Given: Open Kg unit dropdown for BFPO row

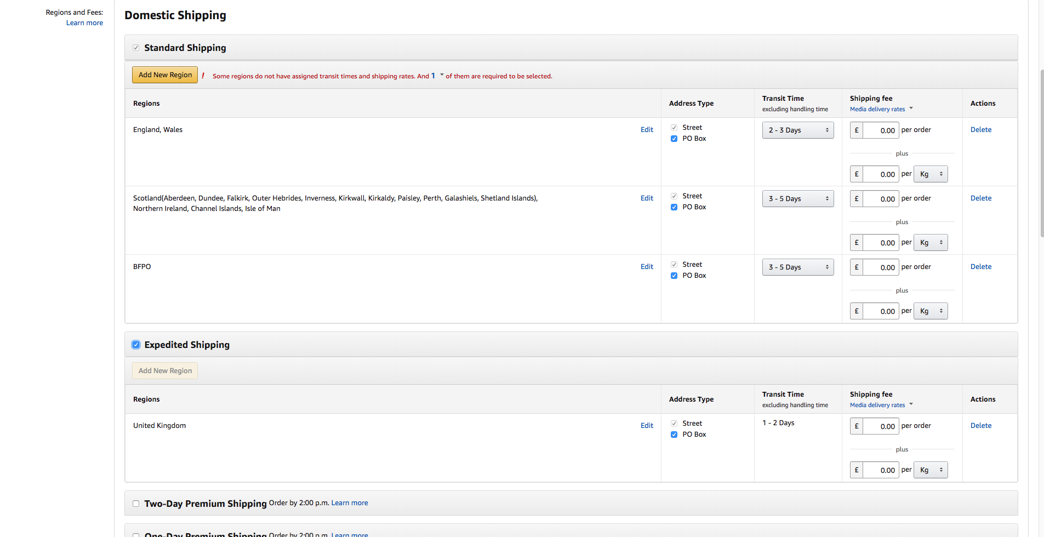Looking at the screenshot, I should [931, 311].
